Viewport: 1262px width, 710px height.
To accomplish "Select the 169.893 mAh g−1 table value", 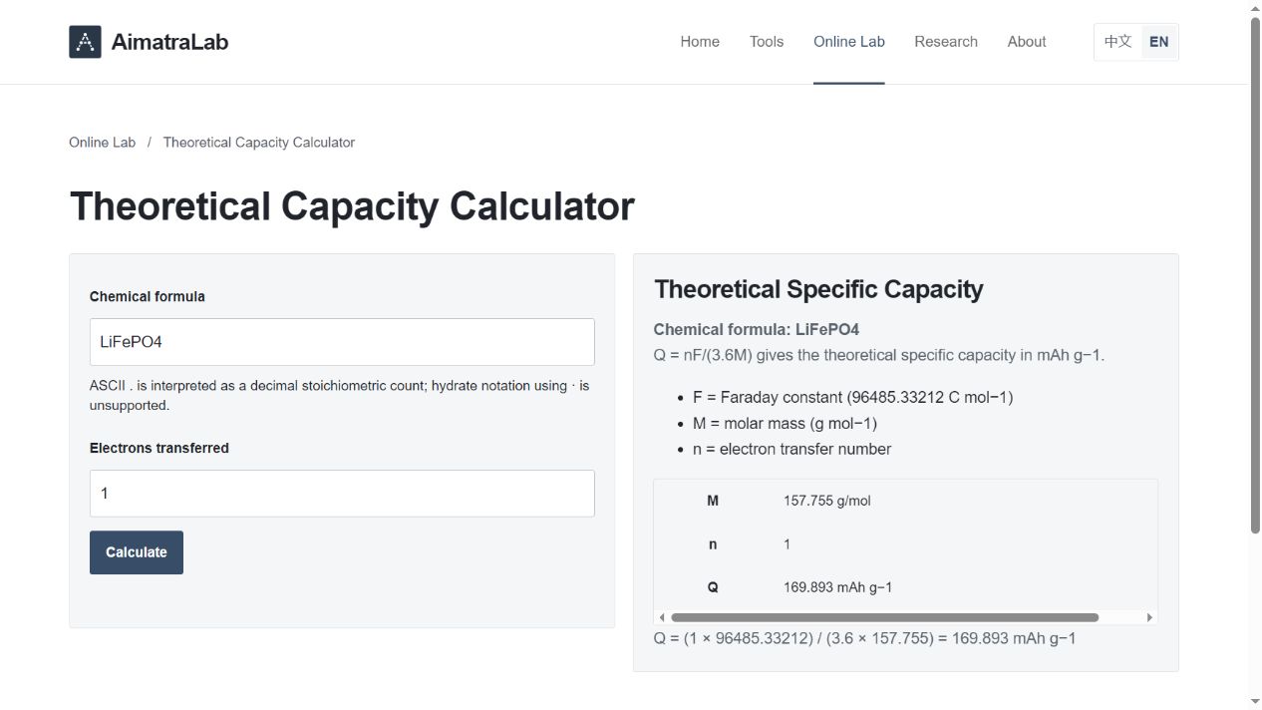I will coord(838,587).
